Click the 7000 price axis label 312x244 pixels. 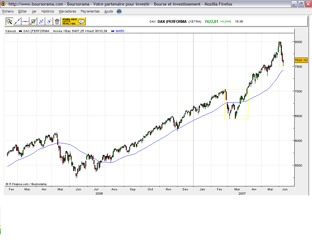click(298, 91)
